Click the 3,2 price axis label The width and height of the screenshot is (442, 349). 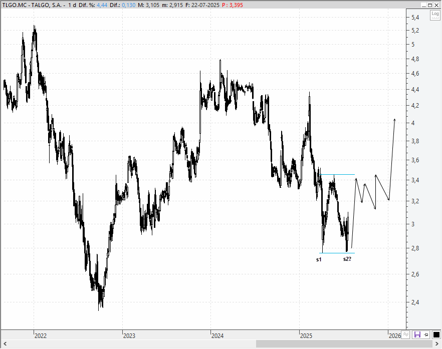pos(415,201)
